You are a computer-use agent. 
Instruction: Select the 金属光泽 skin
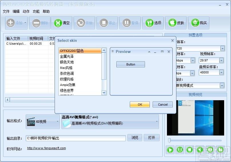[x=80, y=56]
